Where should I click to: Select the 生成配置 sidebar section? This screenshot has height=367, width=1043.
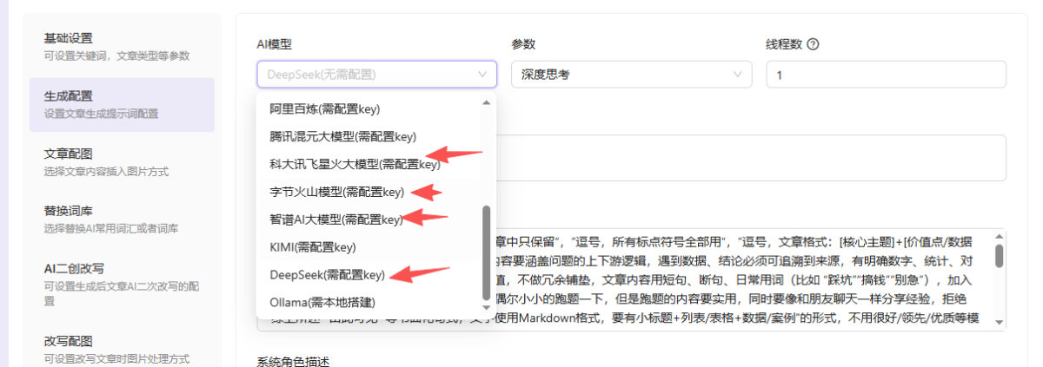tap(122, 104)
